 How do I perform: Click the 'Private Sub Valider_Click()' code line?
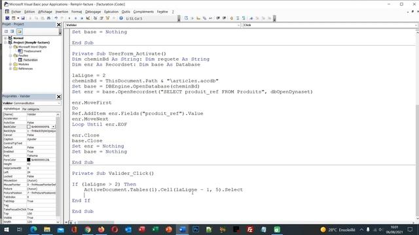pyautogui.click(x=113, y=174)
